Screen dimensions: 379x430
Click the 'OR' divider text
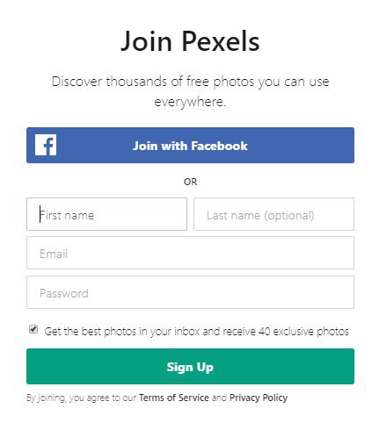pos(190,182)
